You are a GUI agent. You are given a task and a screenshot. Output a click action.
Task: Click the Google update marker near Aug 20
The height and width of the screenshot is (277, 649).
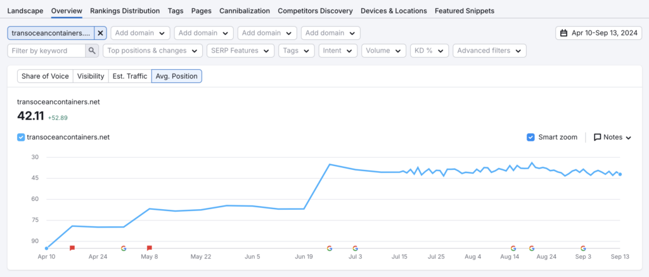pos(532,248)
